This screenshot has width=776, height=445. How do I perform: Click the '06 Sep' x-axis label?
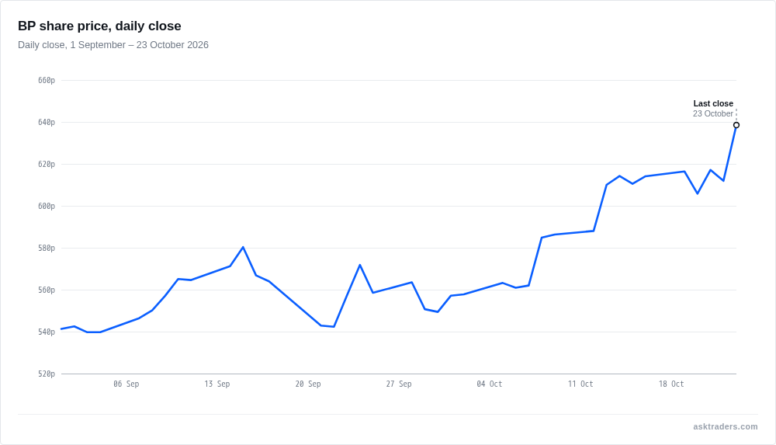coord(126,384)
